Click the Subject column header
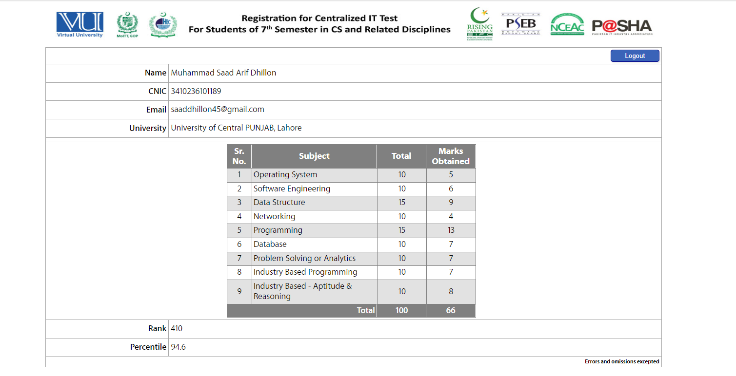Viewport: 736px width, 376px height. coord(314,156)
